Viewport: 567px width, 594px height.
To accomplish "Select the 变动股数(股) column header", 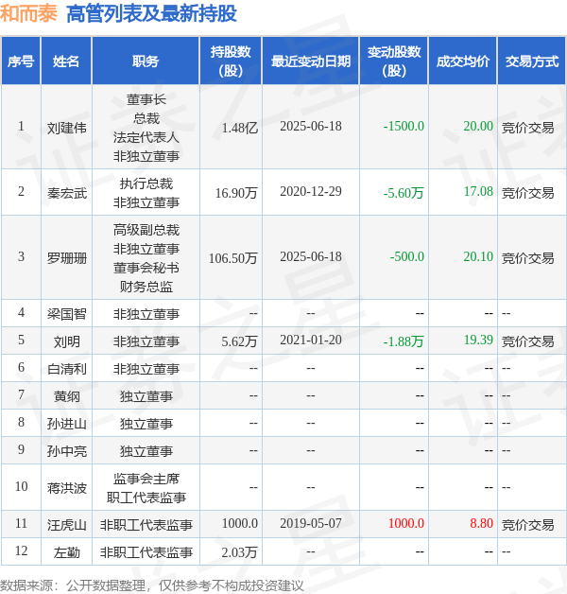I will [394, 61].
